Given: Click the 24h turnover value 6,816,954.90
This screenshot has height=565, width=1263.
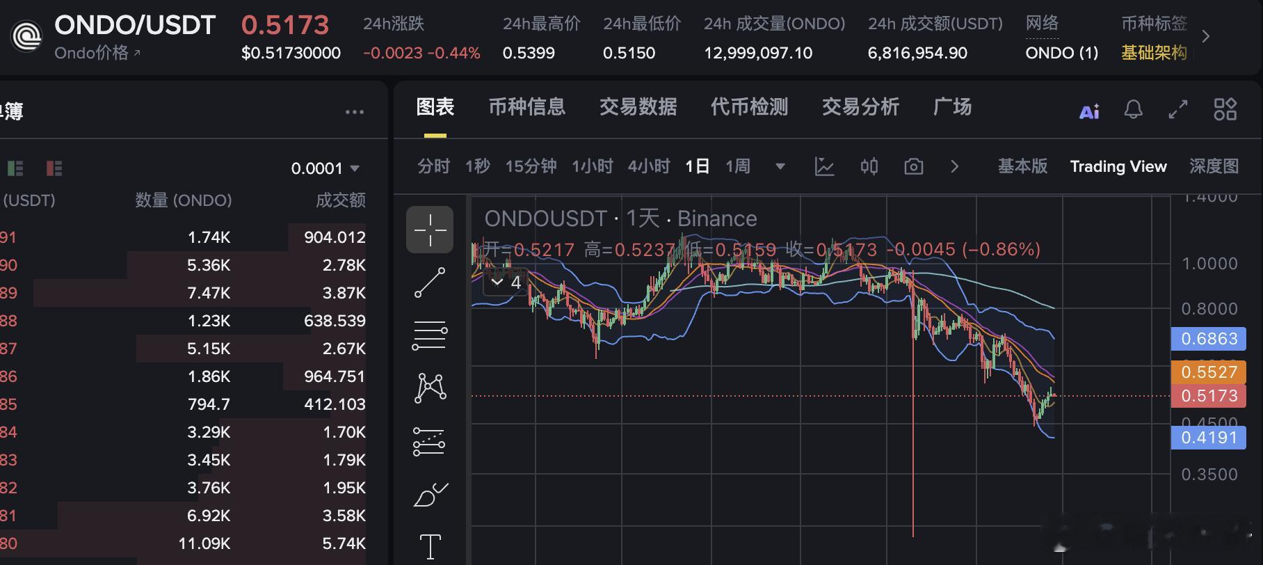Looking at the screenshot, I should [x=917, y=53].
